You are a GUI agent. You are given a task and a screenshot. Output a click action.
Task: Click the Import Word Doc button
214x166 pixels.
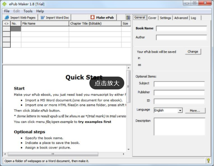pyautogui.click(x=54, y=17)
